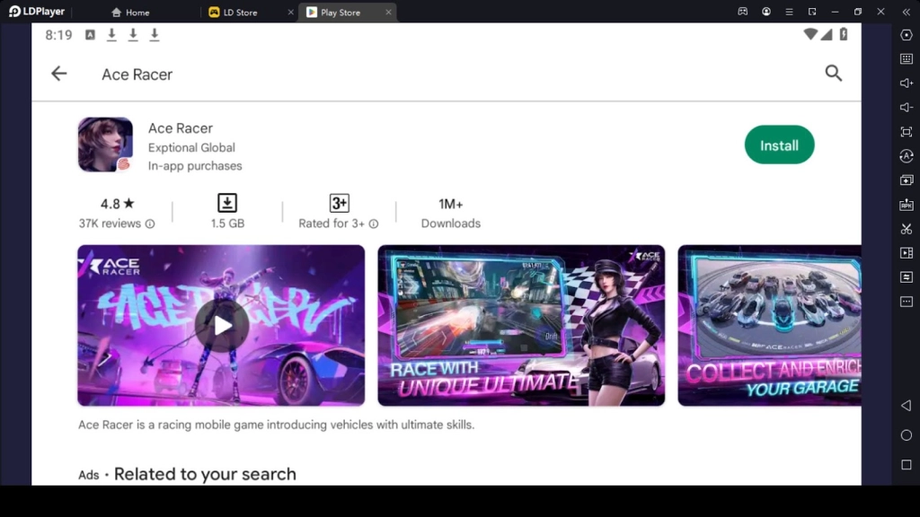Click the 'Ace Racer' search query field
Viewport: 920px width, 517px height.
[137, 74]
